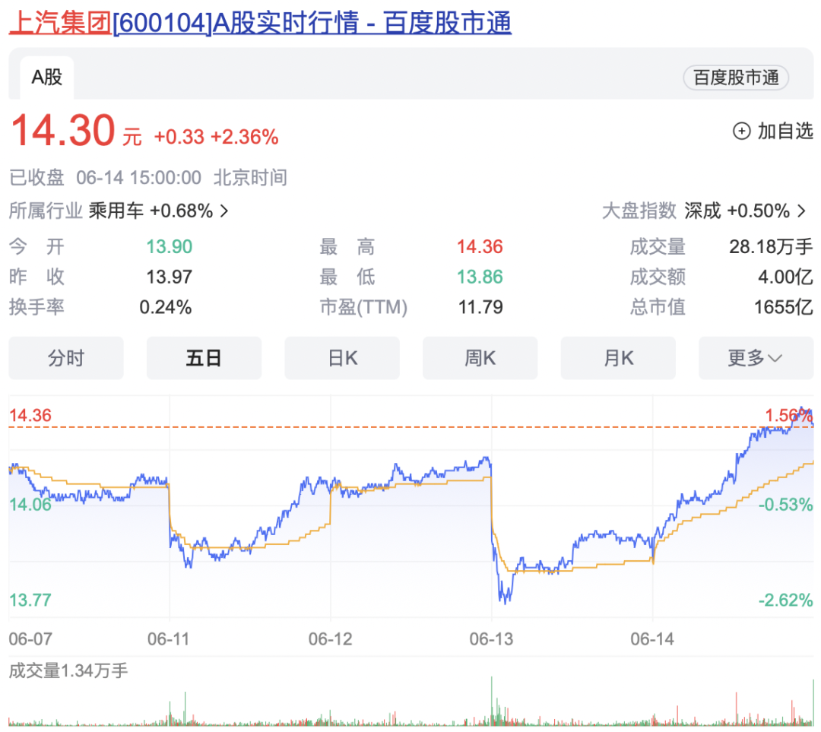Viewport: 821px width, 732px height.
Task: Click the 市盈(TTM) value 11.79
Action: pyautogui.click(x=480, y=307)
